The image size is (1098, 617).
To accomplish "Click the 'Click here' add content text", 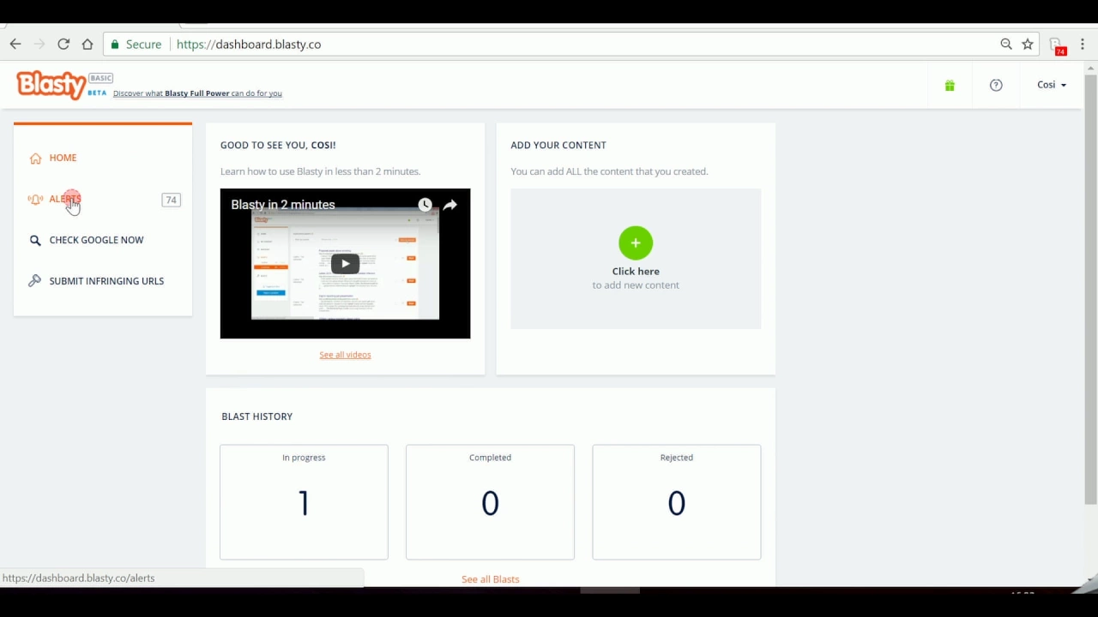I will click(x=636, y=271).
